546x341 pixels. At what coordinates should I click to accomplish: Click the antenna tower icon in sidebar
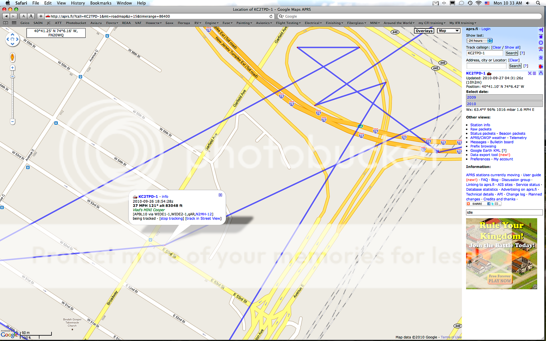(541, 49)
